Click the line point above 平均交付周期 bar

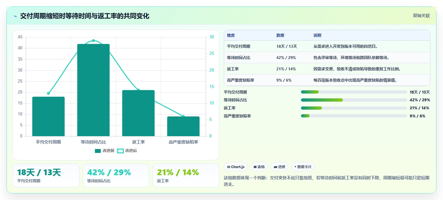click(x=48, y=93)
